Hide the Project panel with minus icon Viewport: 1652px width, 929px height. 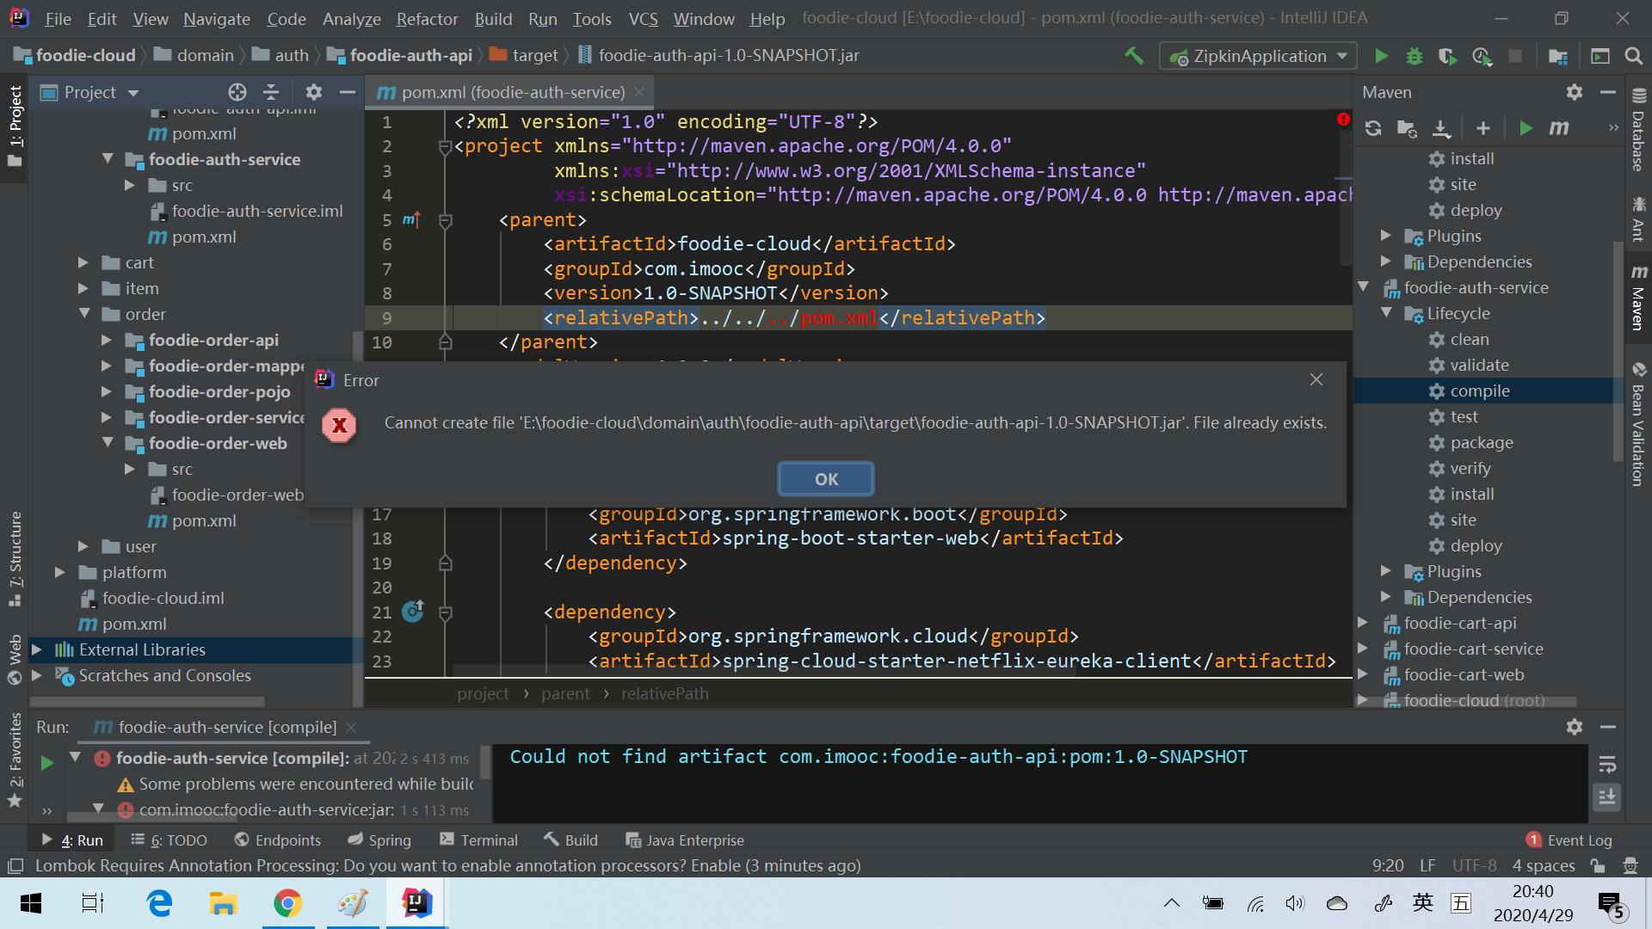pos(347,92)
